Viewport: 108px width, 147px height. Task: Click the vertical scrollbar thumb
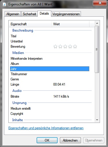pyautogui.click(x=97, y=49)
